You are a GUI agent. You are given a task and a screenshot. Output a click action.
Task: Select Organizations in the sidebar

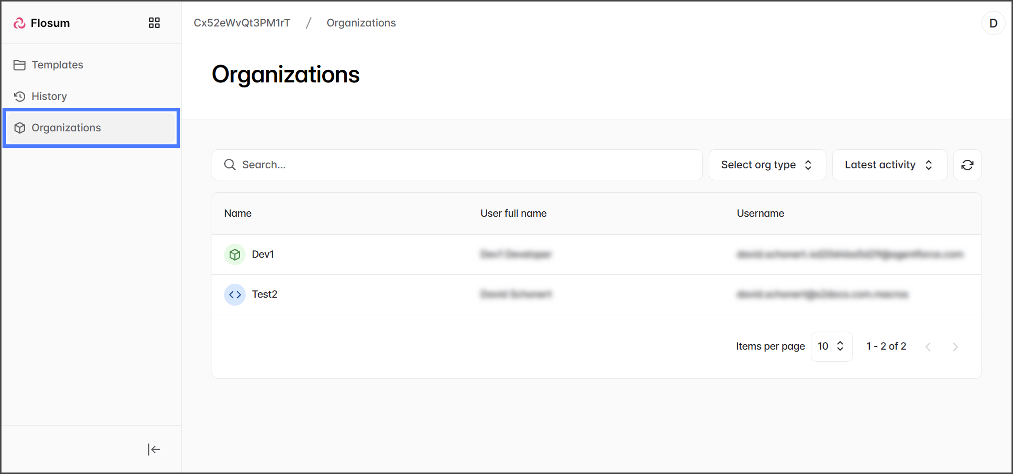[66, 128]
